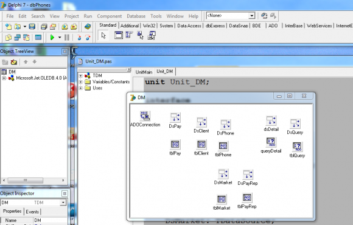Image resolution: width=353 pixels, height=225 pixels.
Task: Expand Microsoft.Jet.OLEDB.4.0 tree node
Action: pyautogui.click(x=4, y=78)
